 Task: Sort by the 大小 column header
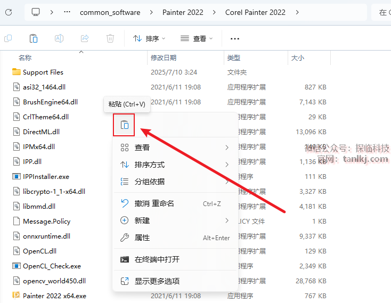tap(298, 58)
